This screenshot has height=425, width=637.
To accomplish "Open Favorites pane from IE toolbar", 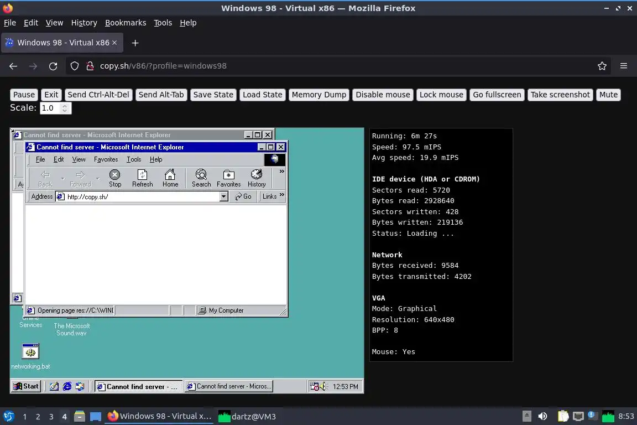I will point(229,179).
